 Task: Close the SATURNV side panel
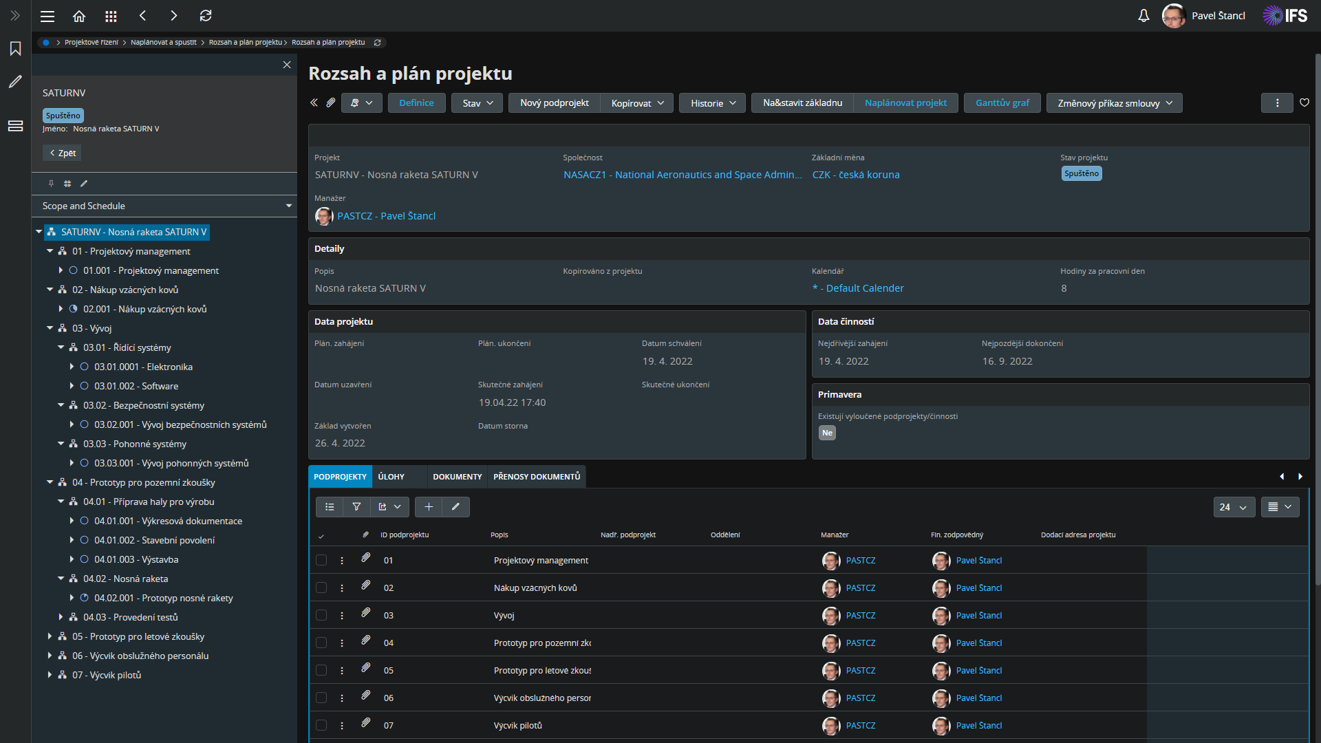coord(287,65)
